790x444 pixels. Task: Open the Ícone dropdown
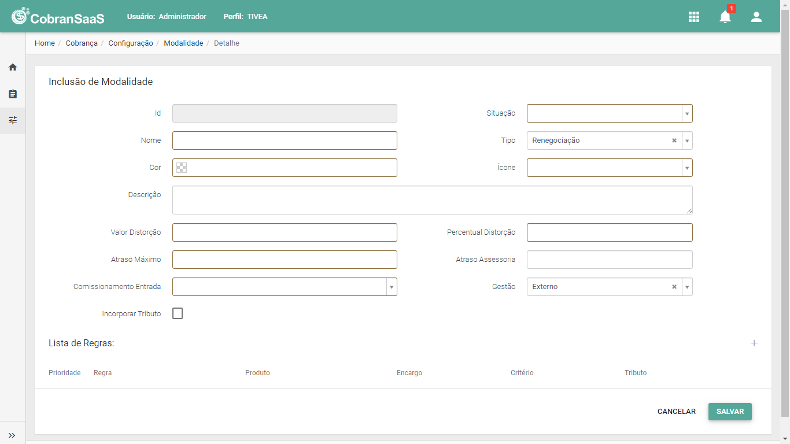click(610, 168)
